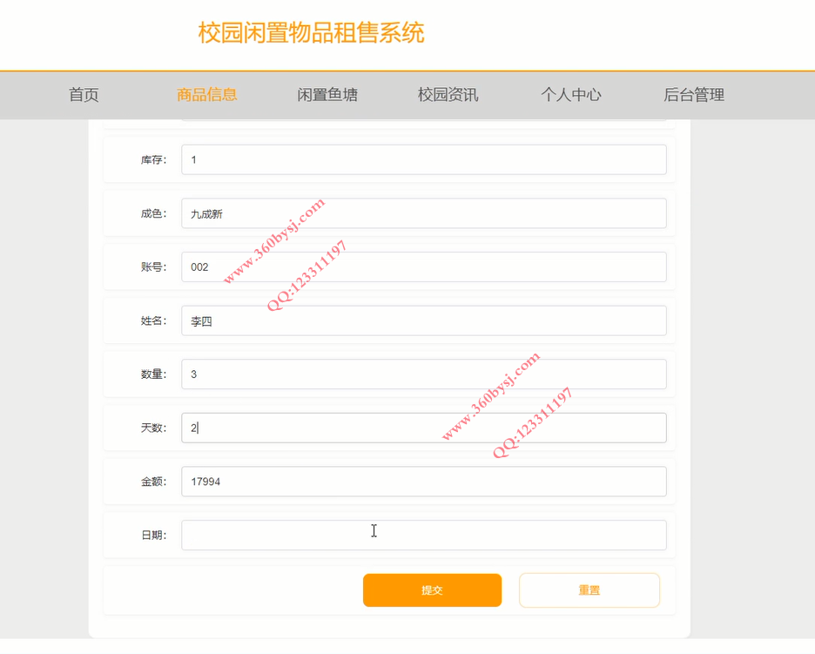Click the 金额 label
Viewport: 815px width, 654px height.
(154, 482)
